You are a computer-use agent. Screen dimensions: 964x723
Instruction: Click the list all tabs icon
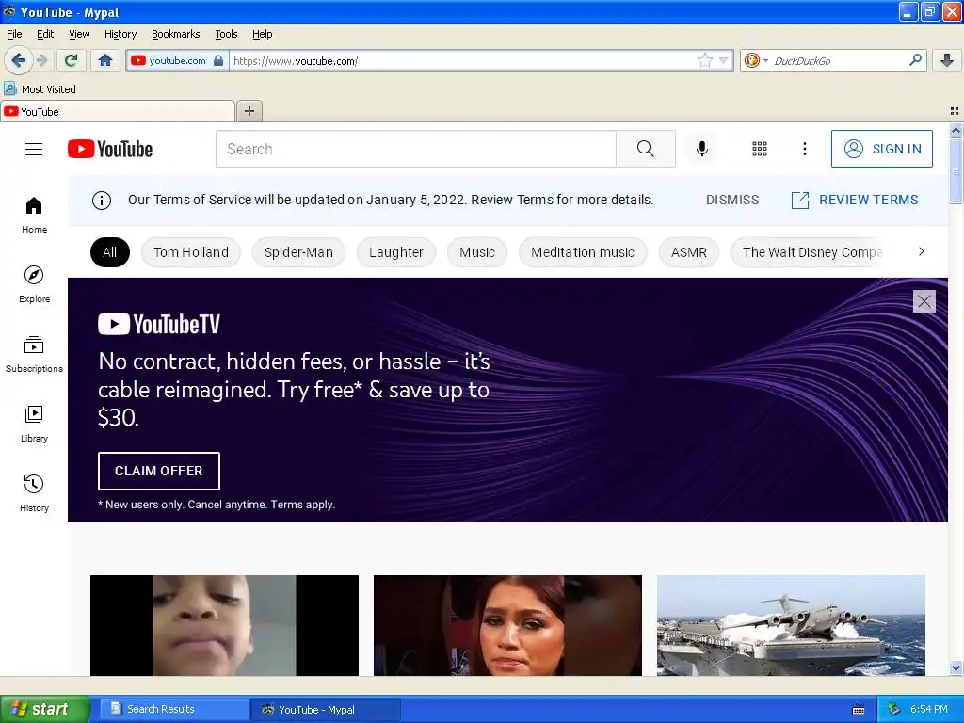click(955, 111)
